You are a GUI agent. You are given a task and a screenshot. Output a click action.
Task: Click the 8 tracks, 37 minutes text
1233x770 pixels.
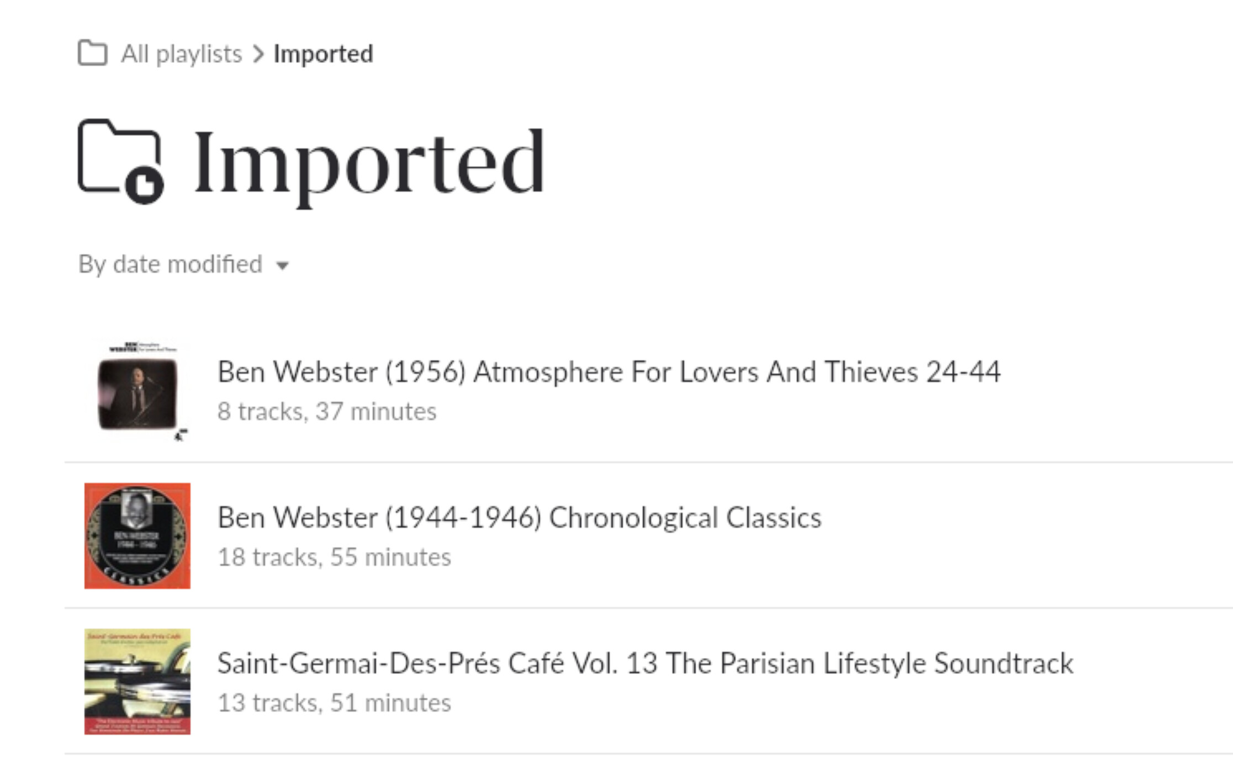[327, 412]
